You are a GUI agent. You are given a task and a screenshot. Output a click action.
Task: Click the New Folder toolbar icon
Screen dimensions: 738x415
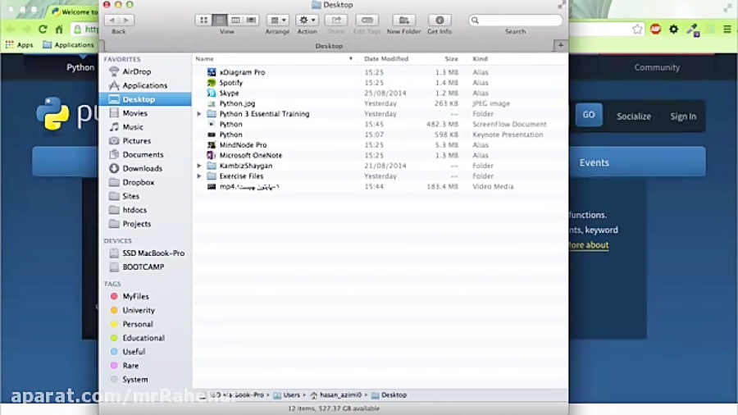[403, 20]
